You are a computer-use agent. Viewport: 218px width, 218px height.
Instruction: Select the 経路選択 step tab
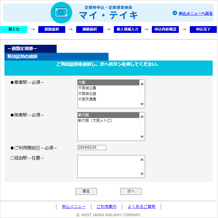pyautogui.click(x=52, y=29)
